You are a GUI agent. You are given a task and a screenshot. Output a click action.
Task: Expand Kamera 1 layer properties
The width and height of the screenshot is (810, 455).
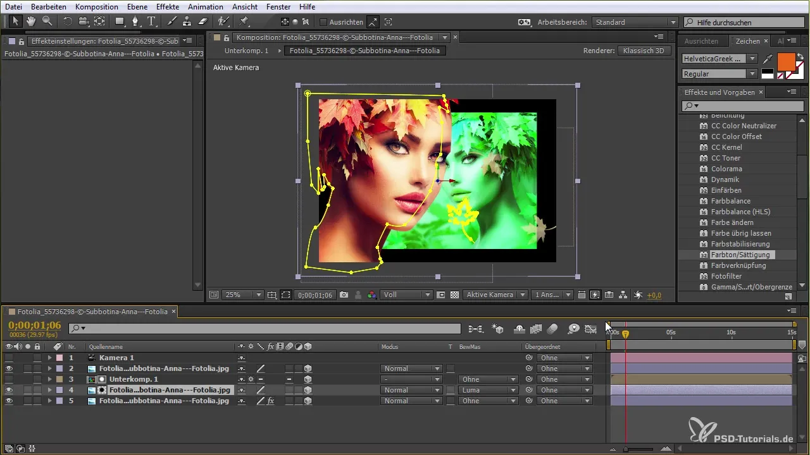[49, 358]
